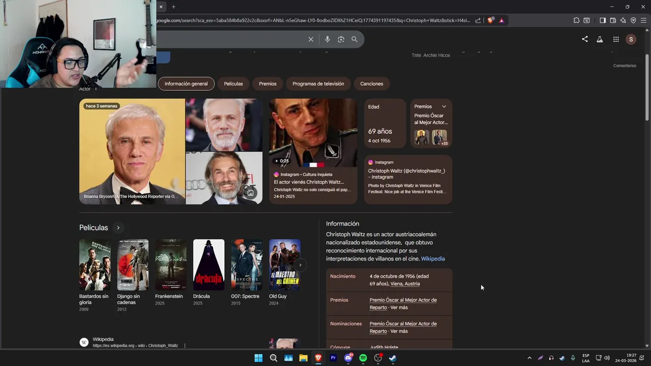
Task: Open the Canciones tab
Action: click(372, 84)
